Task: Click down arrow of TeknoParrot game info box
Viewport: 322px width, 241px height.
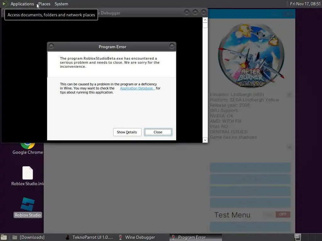Action: (x=289, y=147)
